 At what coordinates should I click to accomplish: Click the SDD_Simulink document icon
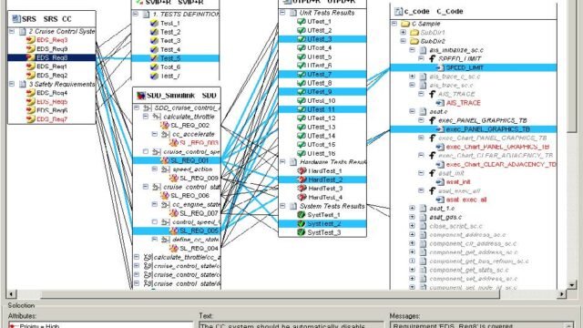[x=141, y=96]
